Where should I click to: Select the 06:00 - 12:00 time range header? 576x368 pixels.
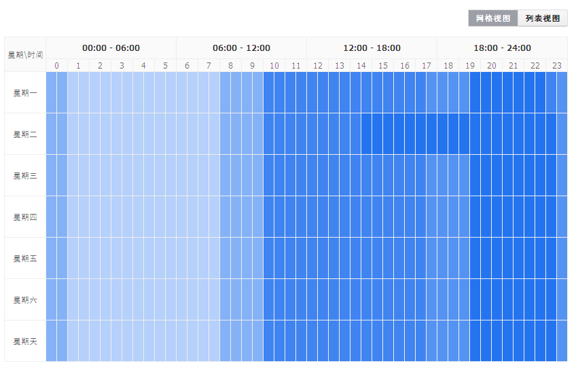pos(241,48)
